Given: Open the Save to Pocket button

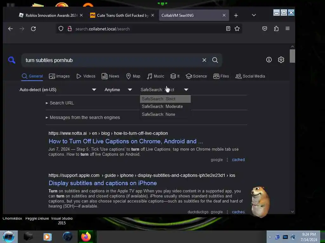Looking at the screenshot, I should click(265, 28).
